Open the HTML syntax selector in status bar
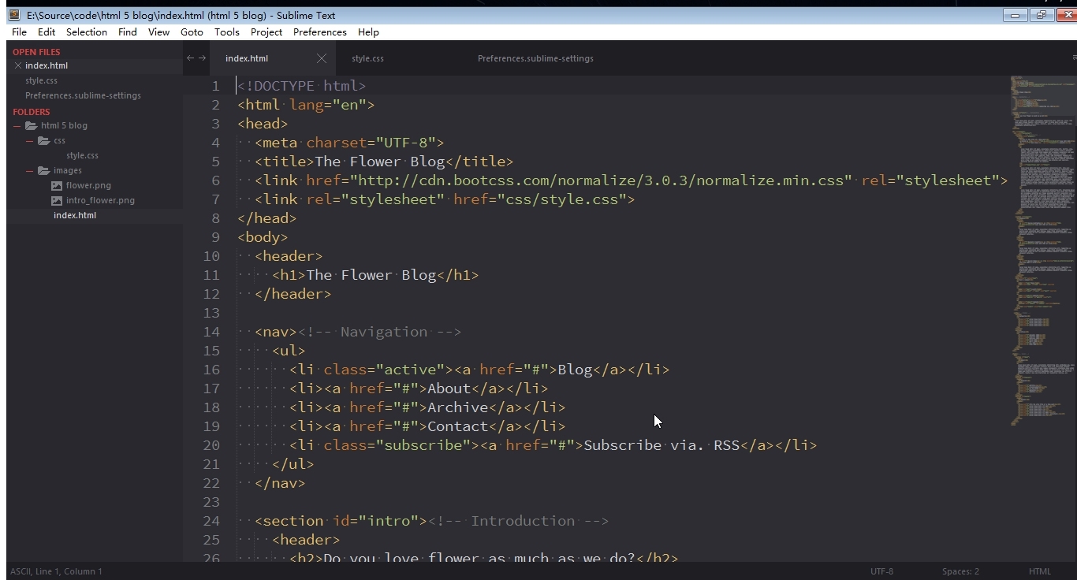 [x=1040, y=571]
